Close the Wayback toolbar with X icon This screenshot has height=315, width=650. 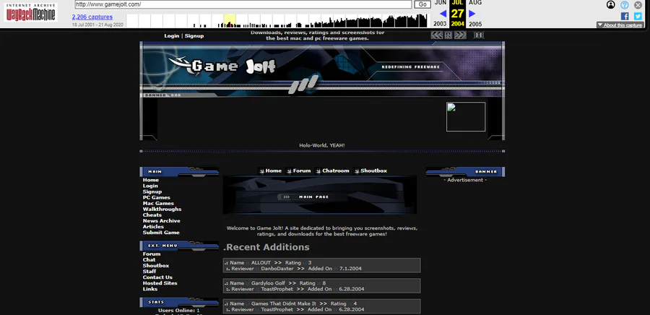(638, 5)
